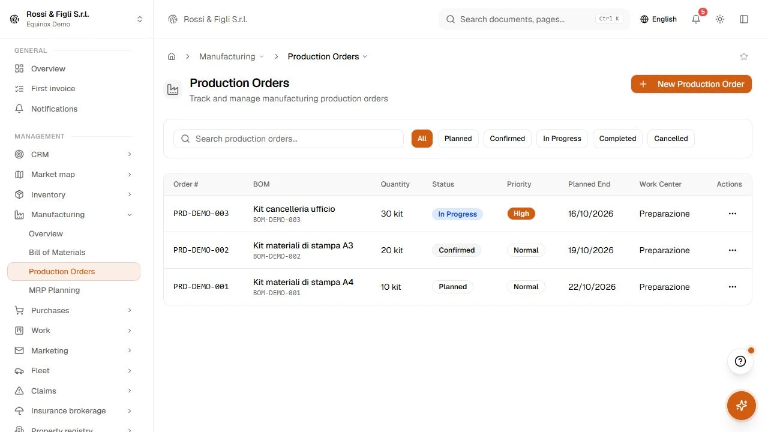Focus the global Search documents field

[535, 19]
